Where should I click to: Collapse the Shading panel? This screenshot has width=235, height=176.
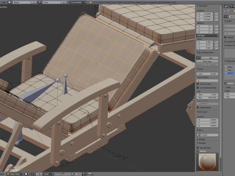pos(197,143)
